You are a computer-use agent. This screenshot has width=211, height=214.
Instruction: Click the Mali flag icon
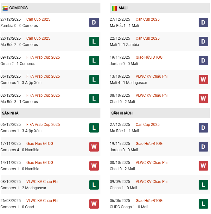(114, 8)
